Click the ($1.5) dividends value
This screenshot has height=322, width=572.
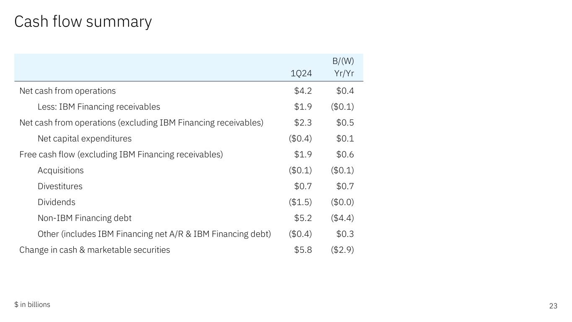[x=300, y=203]
